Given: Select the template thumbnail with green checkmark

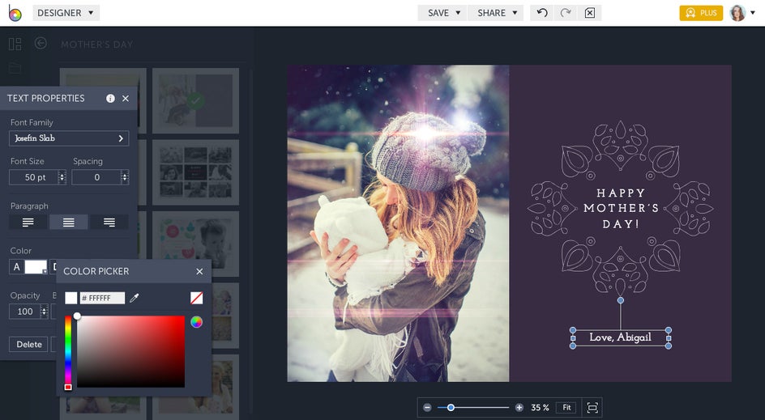Looking at the screenshot, I should click(195, 101).
